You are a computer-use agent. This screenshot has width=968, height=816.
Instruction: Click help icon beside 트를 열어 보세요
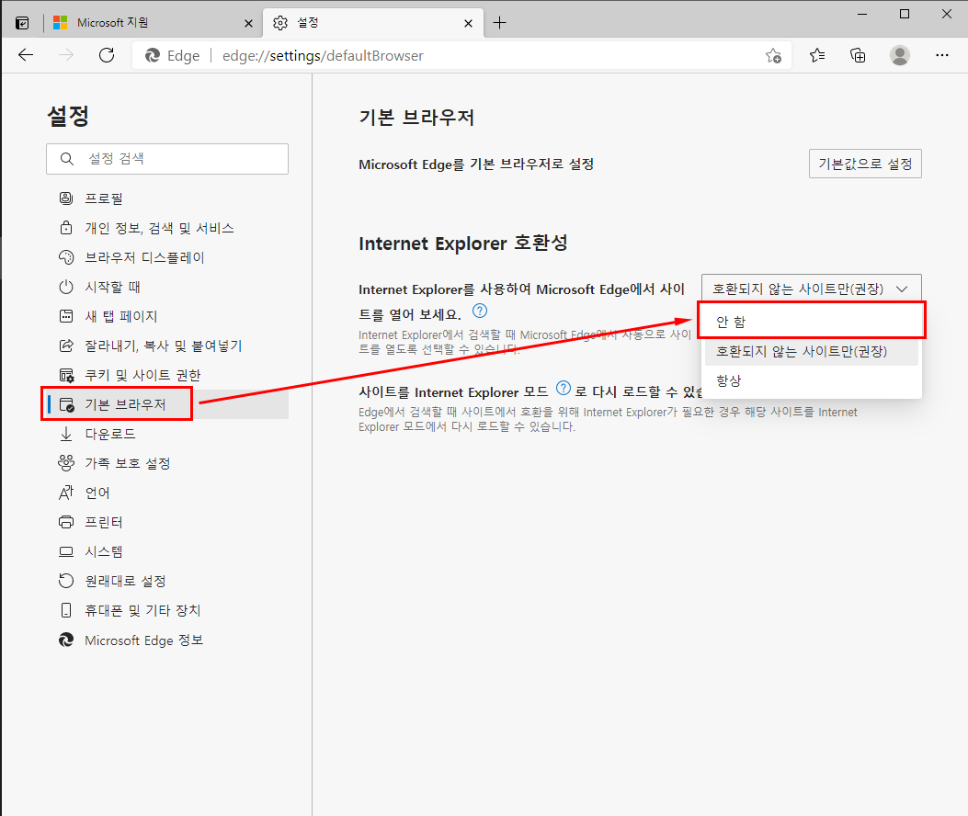point(480,311)
